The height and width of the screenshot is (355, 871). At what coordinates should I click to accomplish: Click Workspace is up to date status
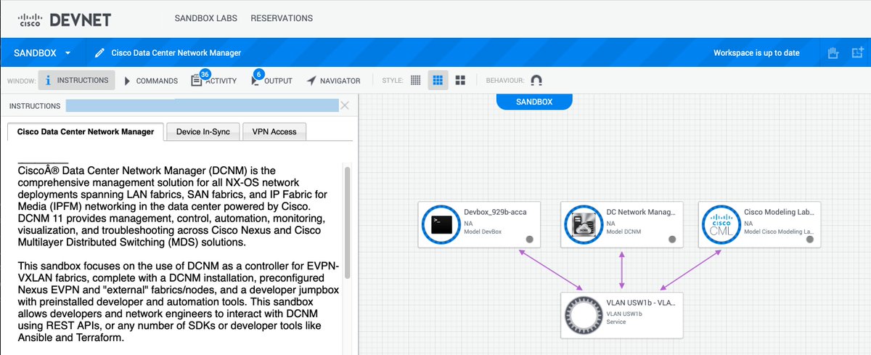(756, 53)
